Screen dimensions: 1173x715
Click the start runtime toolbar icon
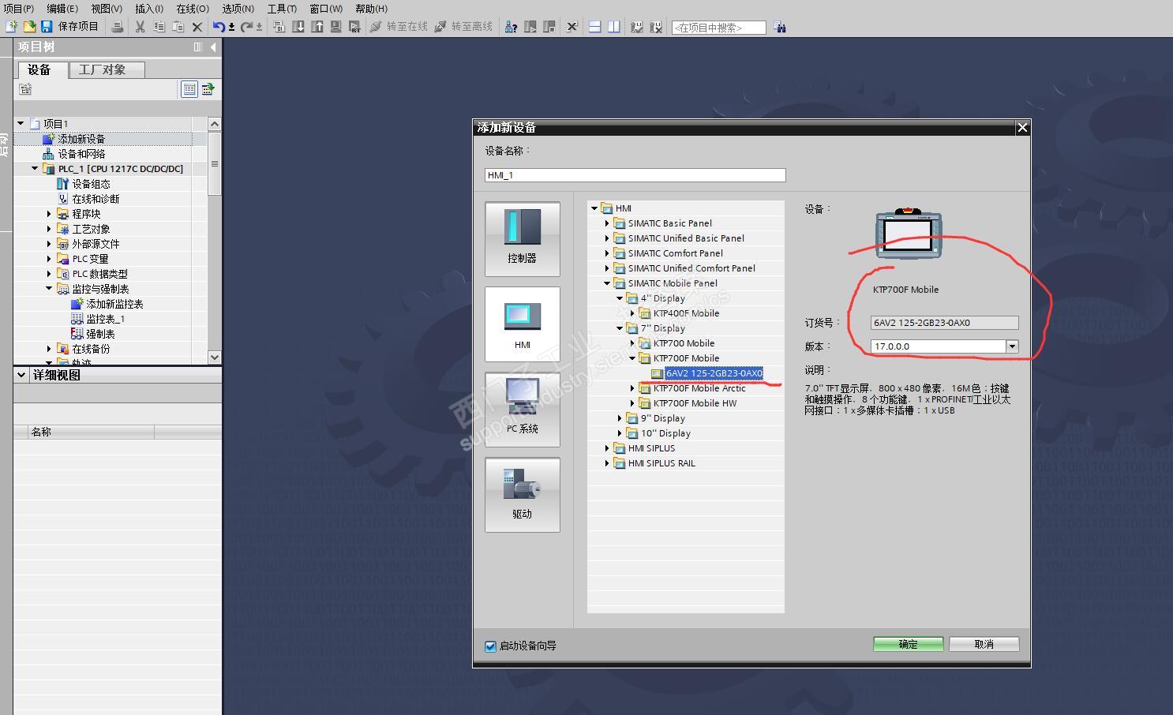[x=354, y=27]
